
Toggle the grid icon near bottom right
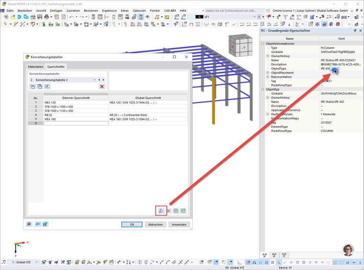[335, 262]
